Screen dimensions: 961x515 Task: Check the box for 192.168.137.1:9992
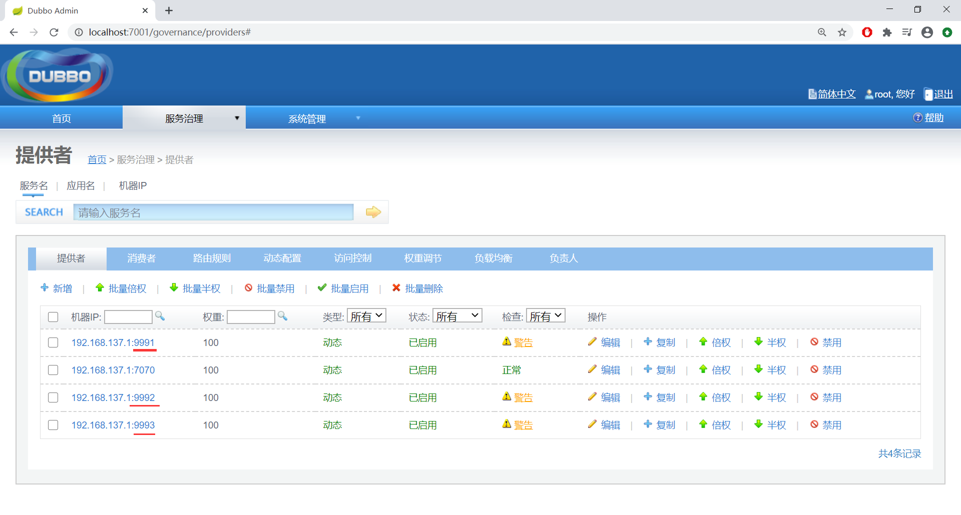click(x=53, y=397)
